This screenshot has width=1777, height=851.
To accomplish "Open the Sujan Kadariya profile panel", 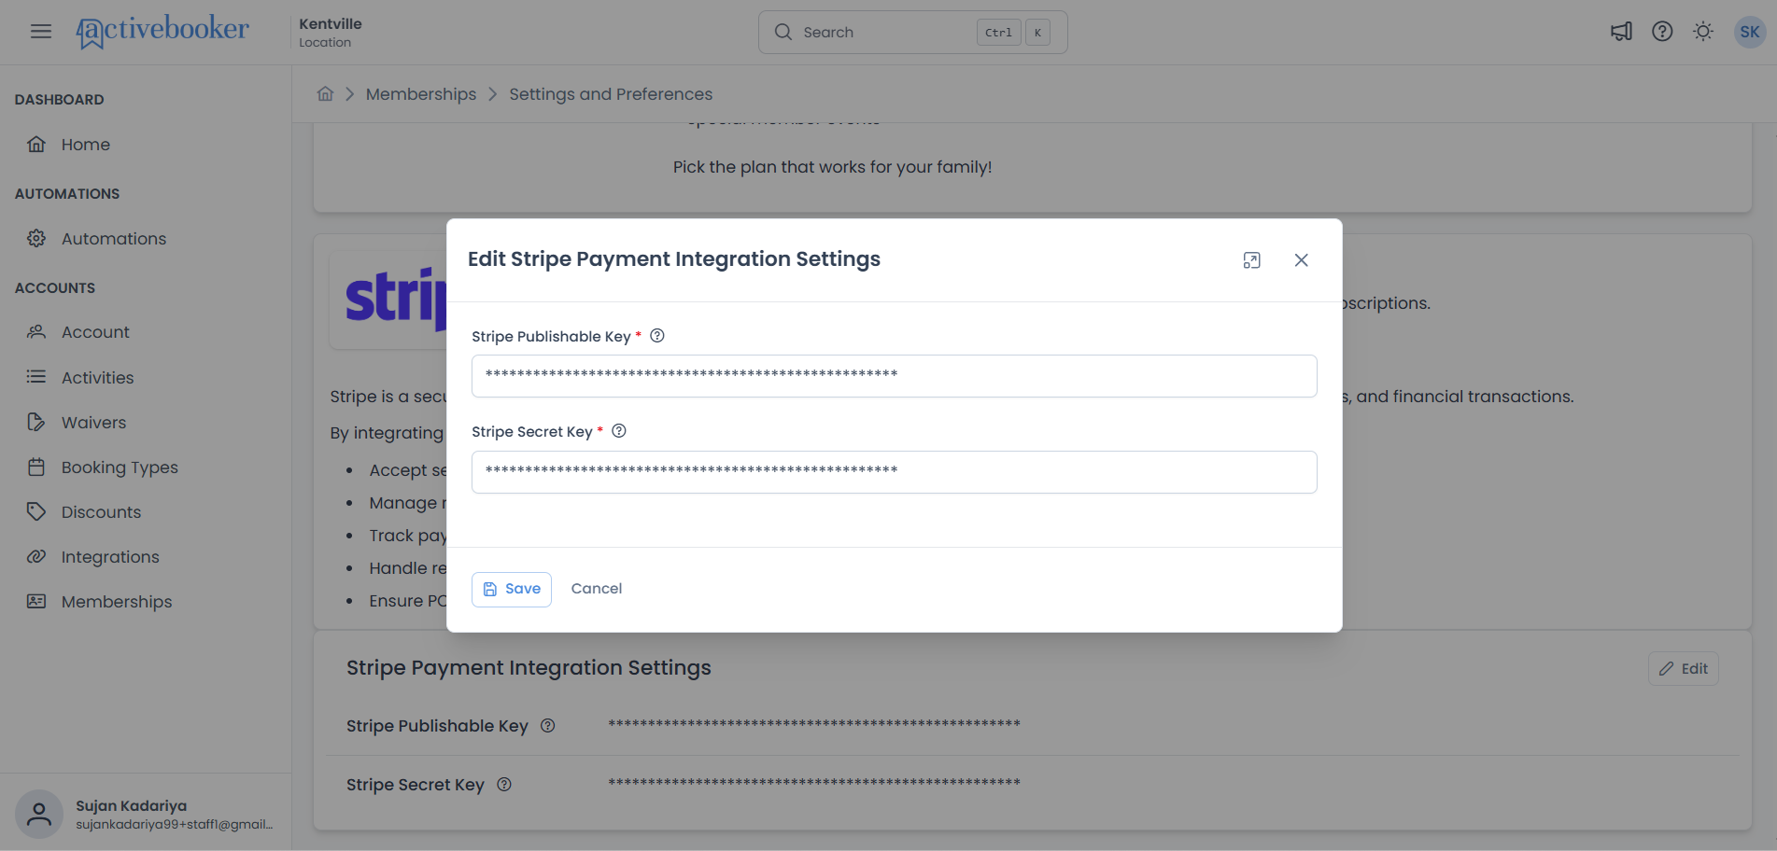I will 146,814.
